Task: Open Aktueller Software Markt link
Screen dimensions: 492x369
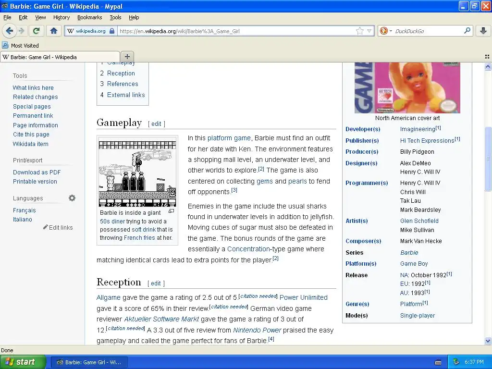Action: 161,319
